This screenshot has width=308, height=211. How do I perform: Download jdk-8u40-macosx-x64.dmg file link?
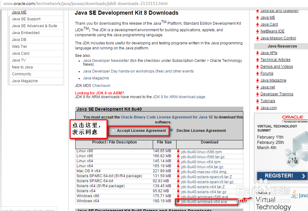[204, 172]
